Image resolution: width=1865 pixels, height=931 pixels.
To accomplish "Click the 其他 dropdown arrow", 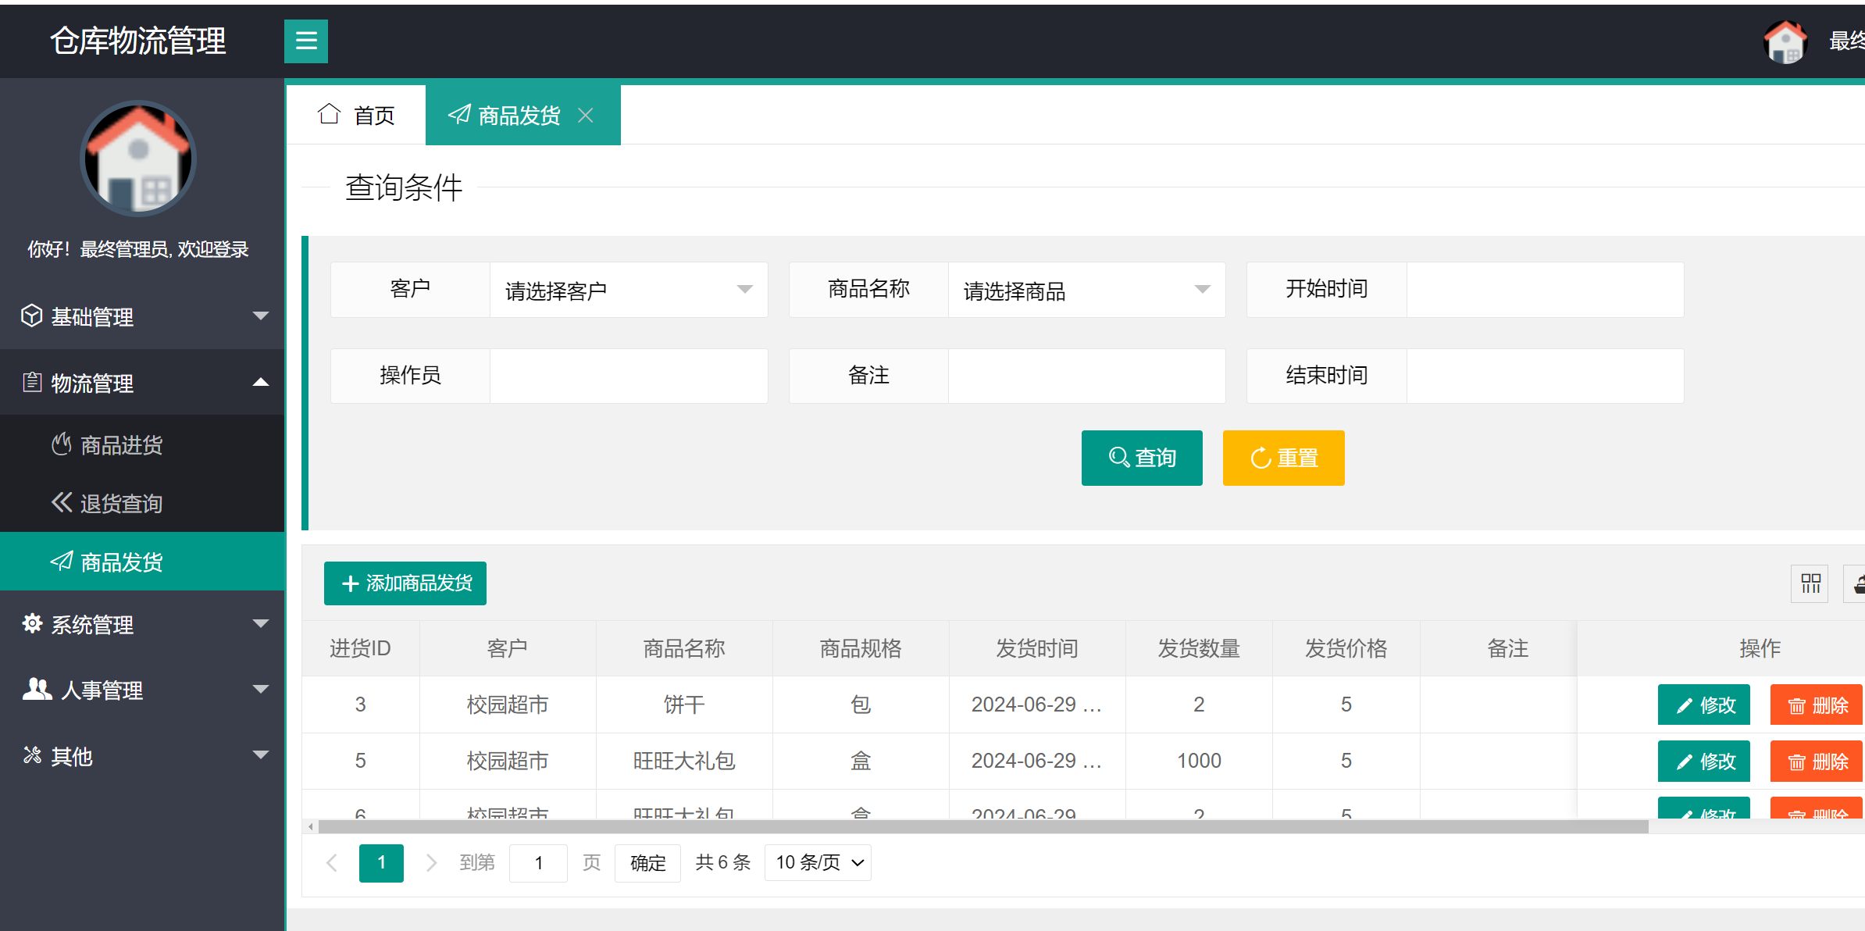I will 261,754.
